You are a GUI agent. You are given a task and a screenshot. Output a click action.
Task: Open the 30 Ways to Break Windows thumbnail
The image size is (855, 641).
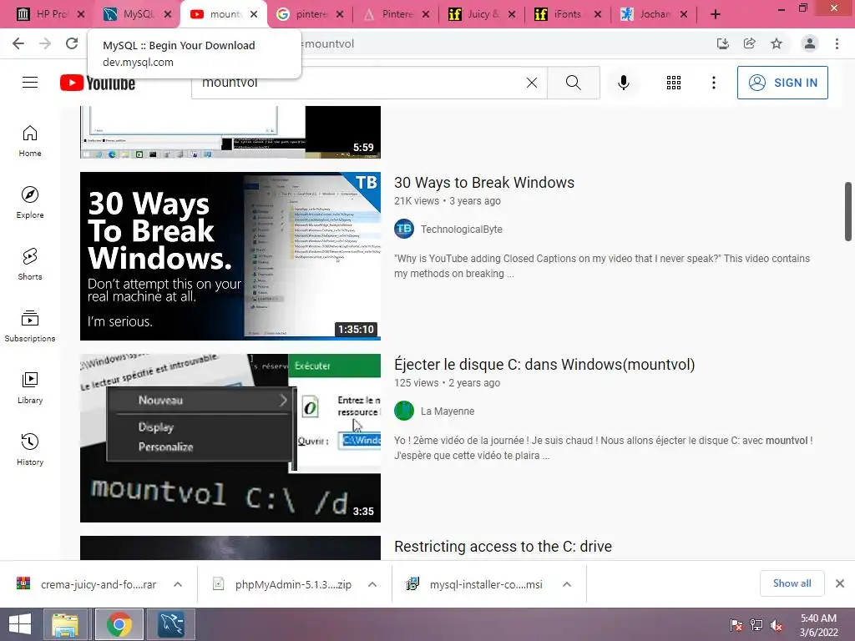coord(230,256)
